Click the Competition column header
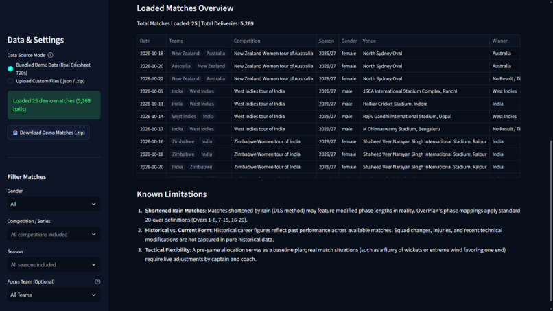The width and height of the screenshot is (553, 311). click(273, 41)
